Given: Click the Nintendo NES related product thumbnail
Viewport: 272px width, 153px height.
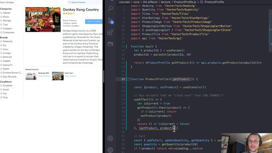Looking at the screenshot, I should (x=31, y=76).
